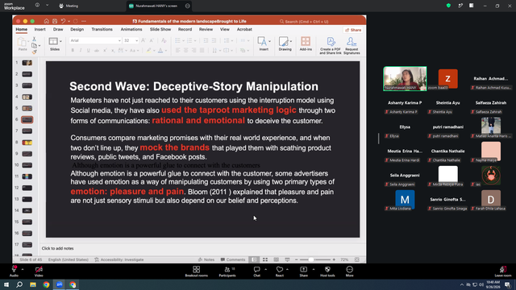Toggle Underline formatting
The height and width of the screenshot is (290, 516).
coord(89,50)
